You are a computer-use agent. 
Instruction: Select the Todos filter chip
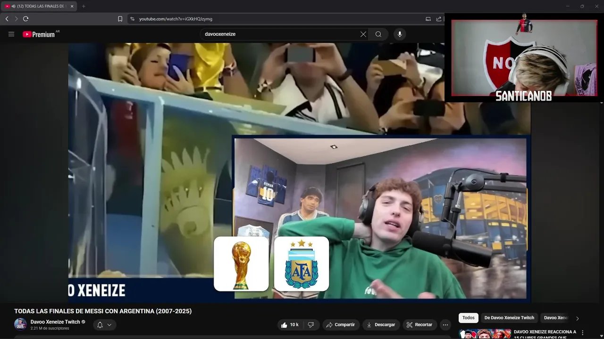(469, 318)
